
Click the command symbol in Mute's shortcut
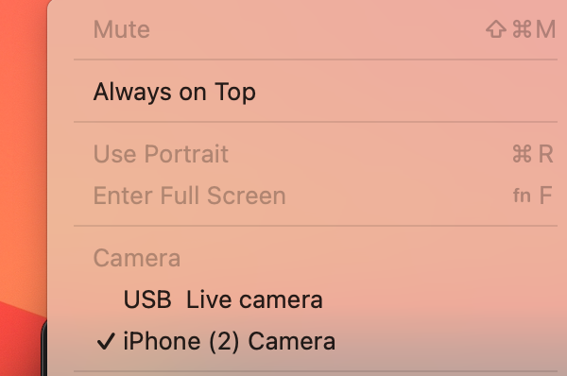[522, 29]
